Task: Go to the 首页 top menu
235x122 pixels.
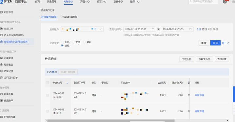Action: pyautogui.click(x=37, y=2)
